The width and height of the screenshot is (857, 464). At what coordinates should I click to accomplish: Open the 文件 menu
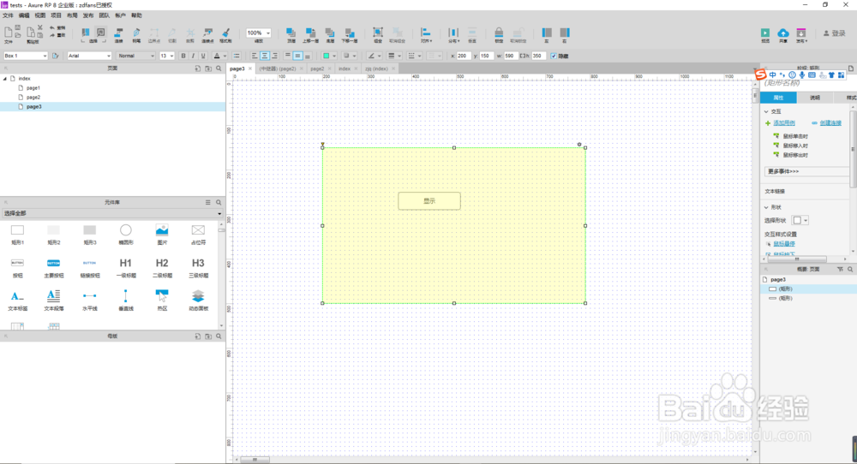tap(8, 15)
